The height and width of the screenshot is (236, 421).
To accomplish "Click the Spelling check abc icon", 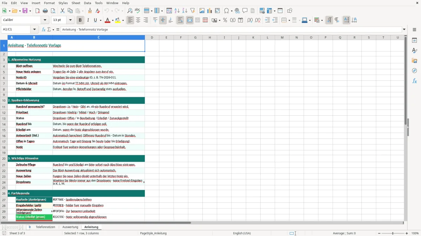I will point(138,11).
